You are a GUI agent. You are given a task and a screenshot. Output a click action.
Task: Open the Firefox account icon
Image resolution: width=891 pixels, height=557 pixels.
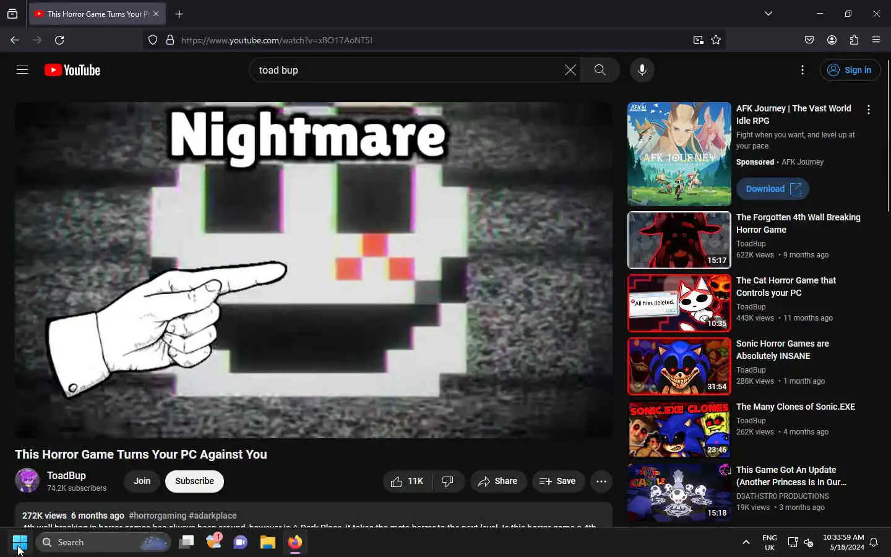click(832, 40)
